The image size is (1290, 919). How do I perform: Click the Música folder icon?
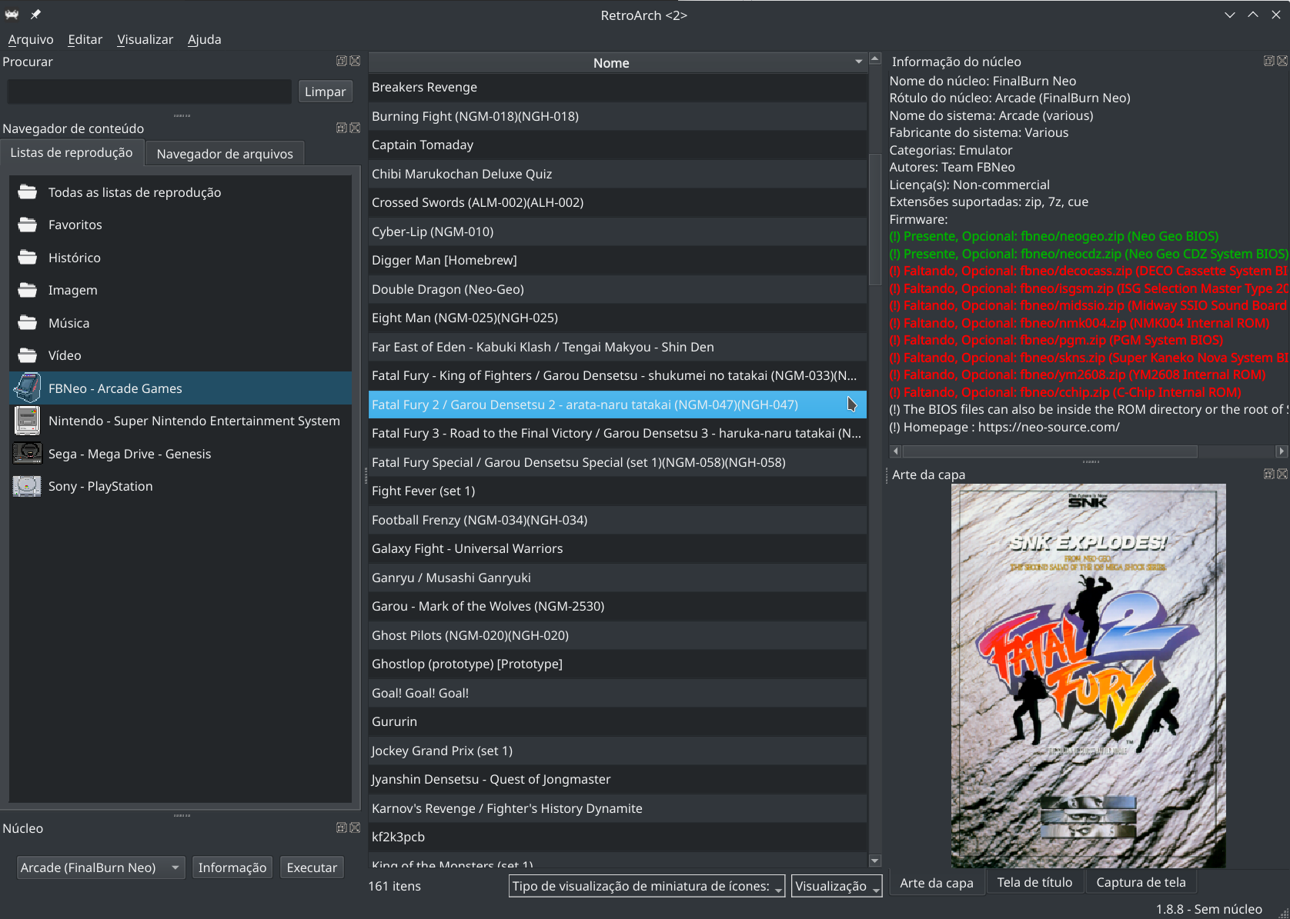pyautogui.click(x=27, y=322)
